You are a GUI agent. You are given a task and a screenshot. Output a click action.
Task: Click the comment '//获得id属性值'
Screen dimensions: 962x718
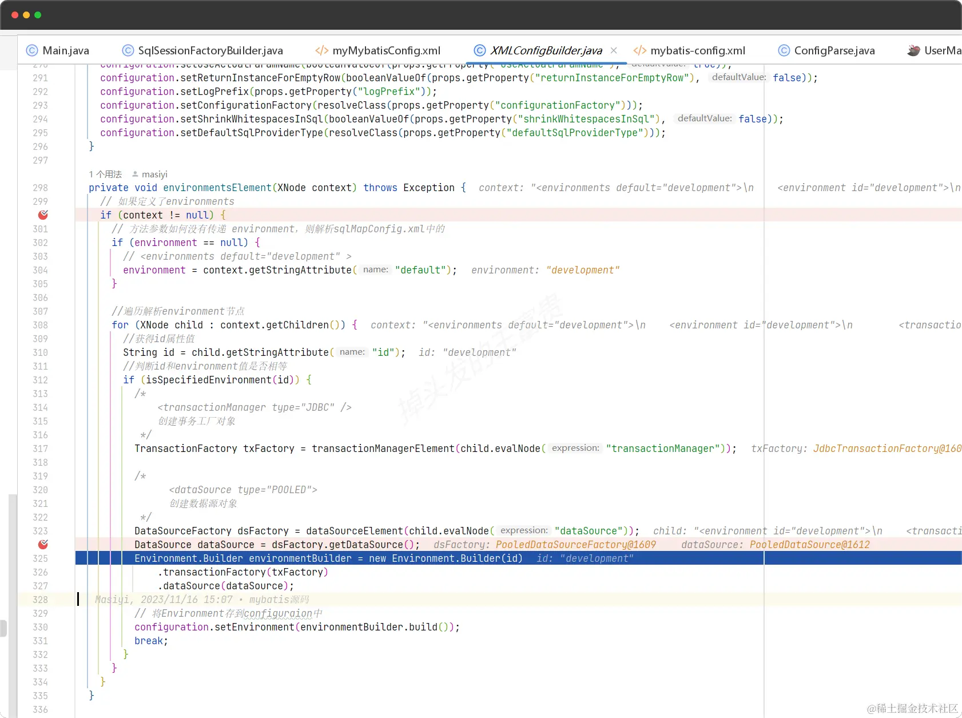pos(159,339)
